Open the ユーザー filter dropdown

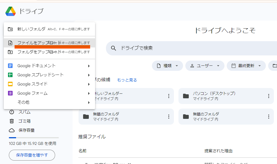[205, 66]
